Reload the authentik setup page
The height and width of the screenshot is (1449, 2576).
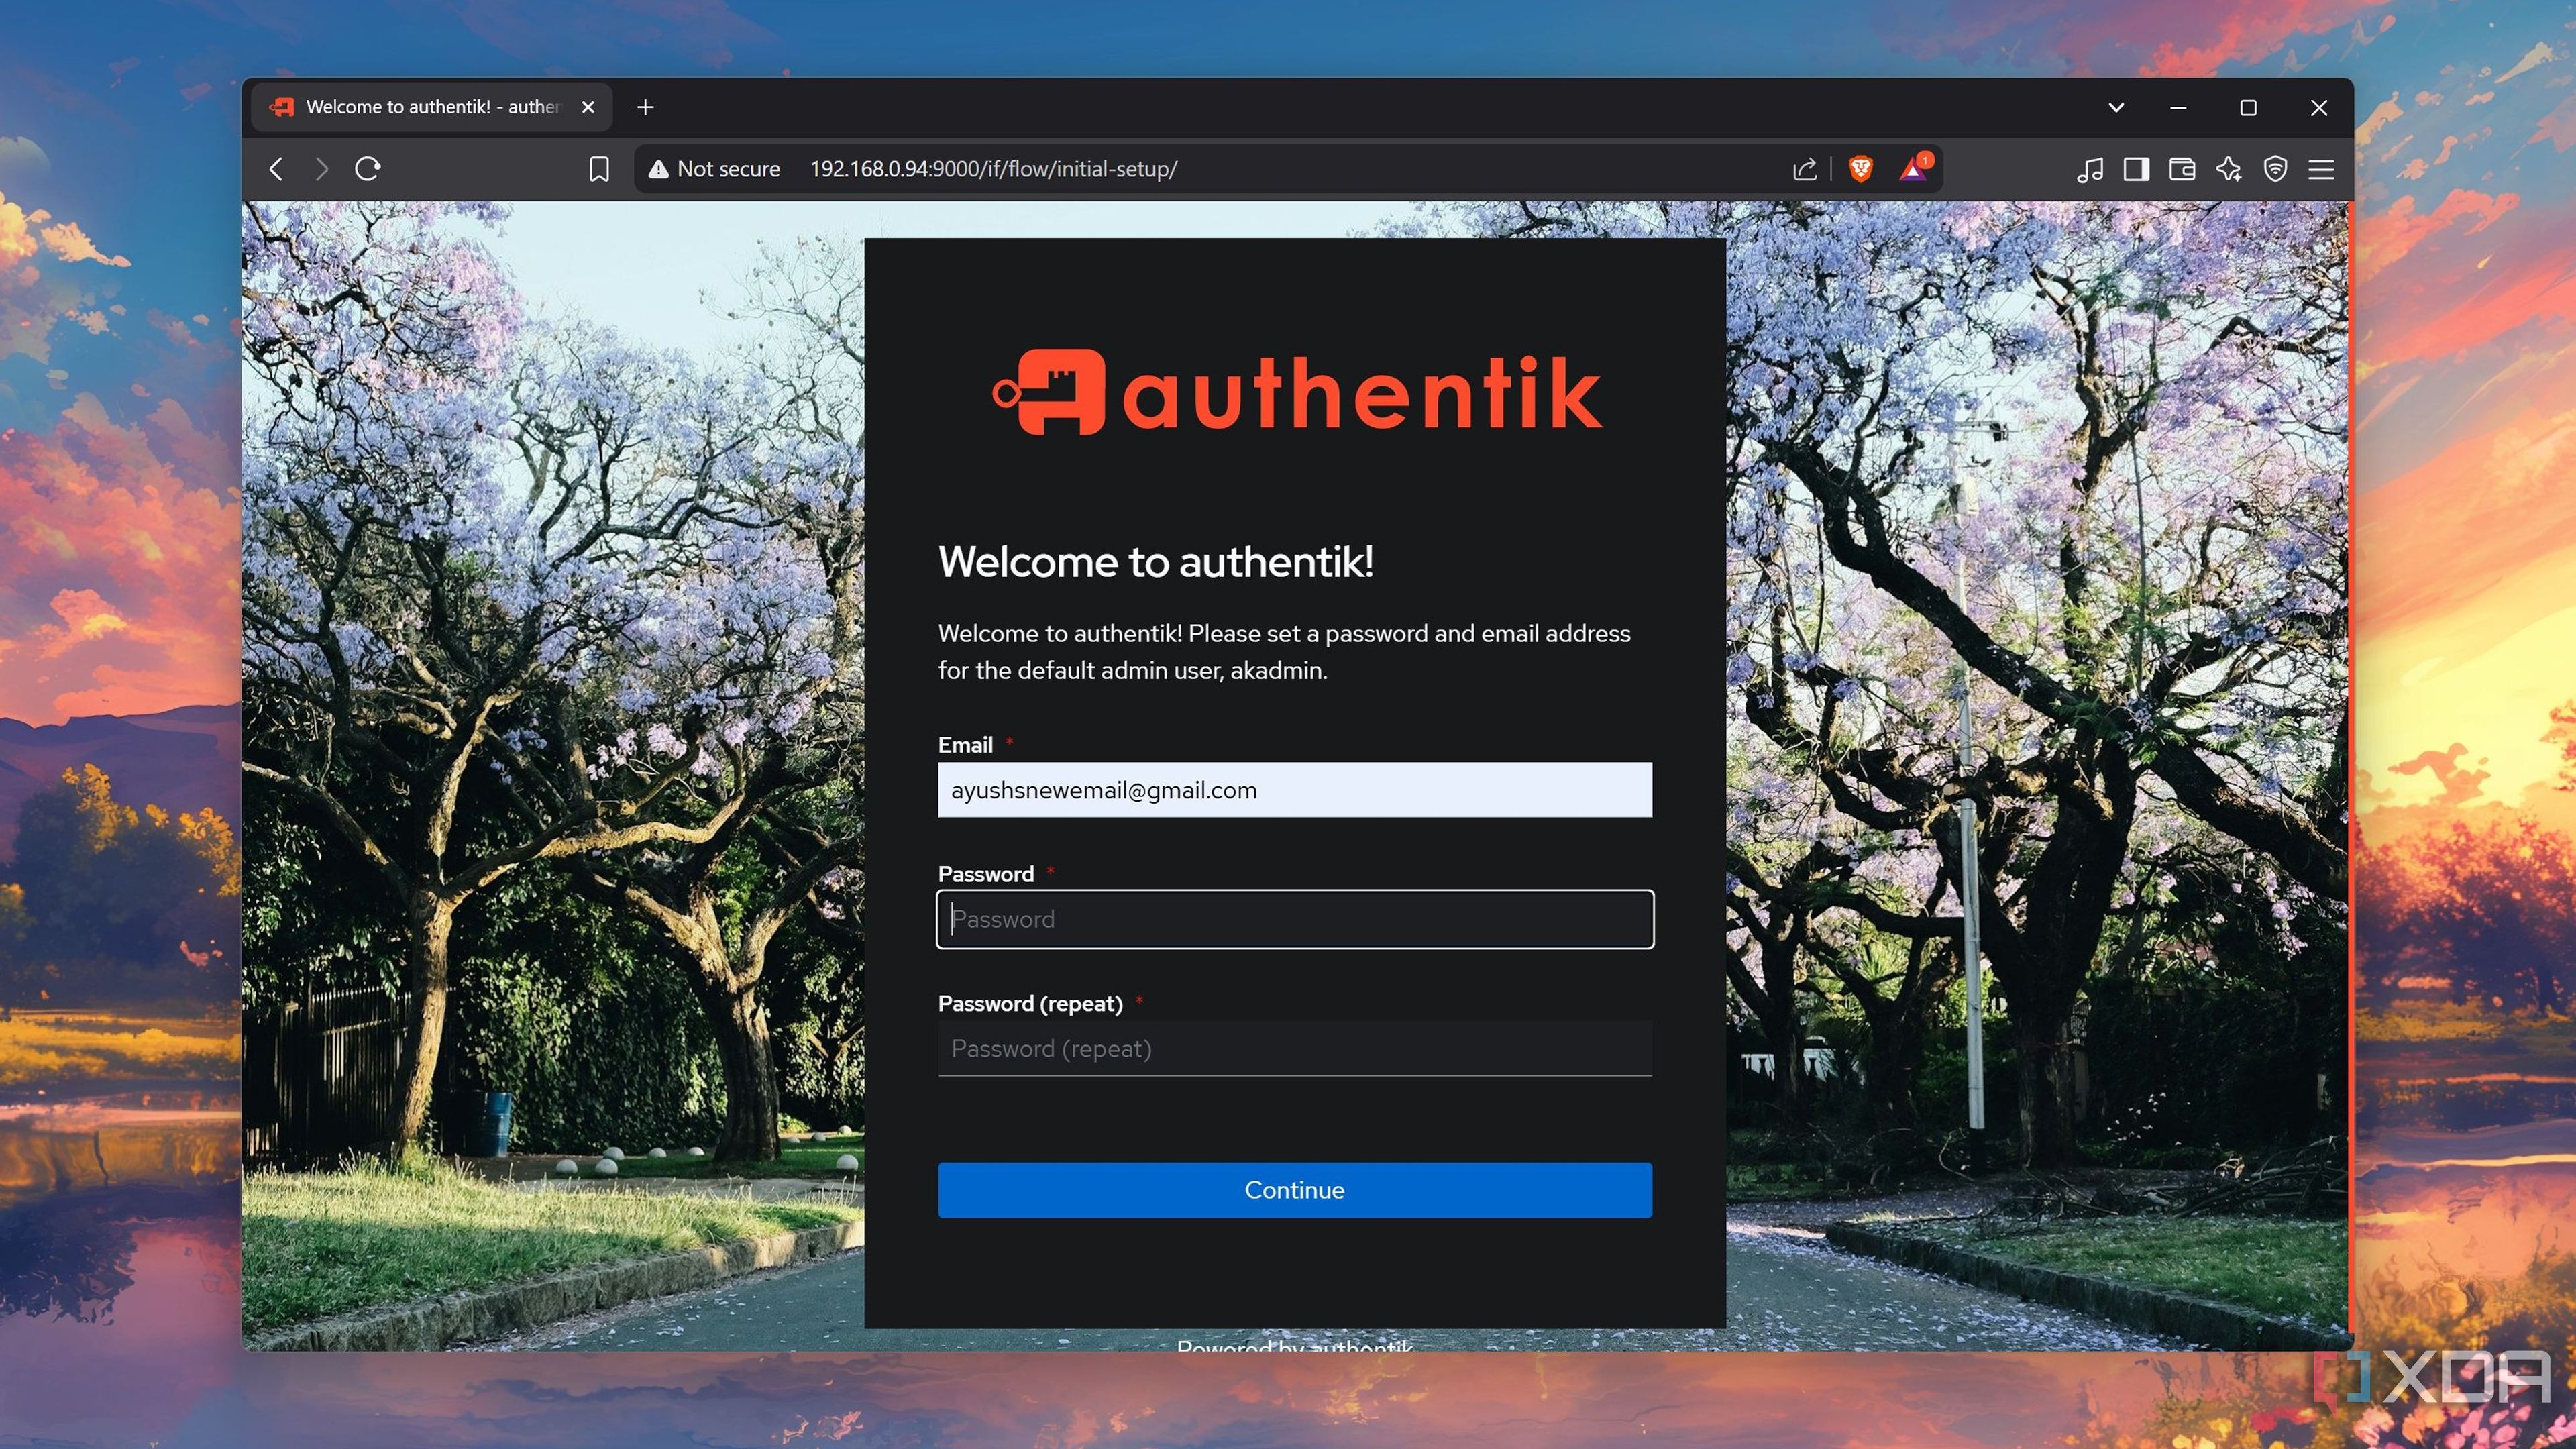(368, 169)
